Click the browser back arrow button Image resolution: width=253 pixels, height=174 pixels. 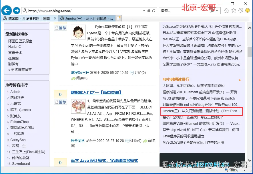tap(7, 11)
